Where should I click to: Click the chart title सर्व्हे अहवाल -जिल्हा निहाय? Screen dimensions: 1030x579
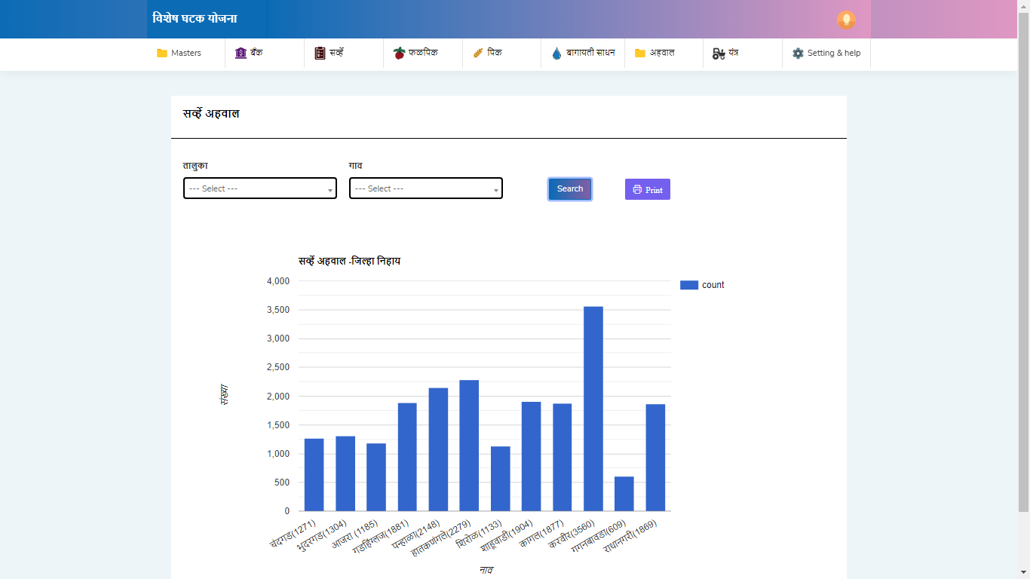[x=349, y=261]
